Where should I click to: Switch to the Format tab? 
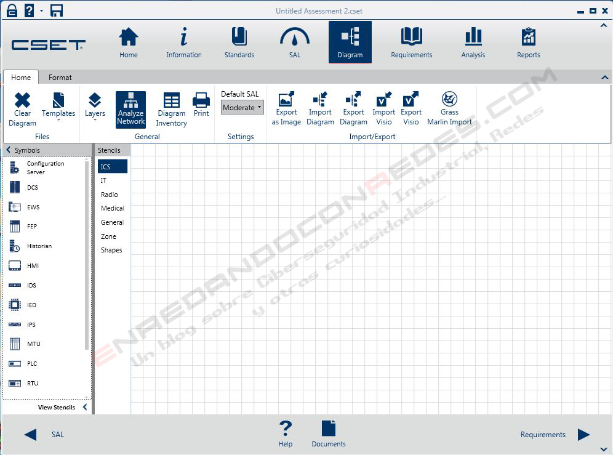60,77
